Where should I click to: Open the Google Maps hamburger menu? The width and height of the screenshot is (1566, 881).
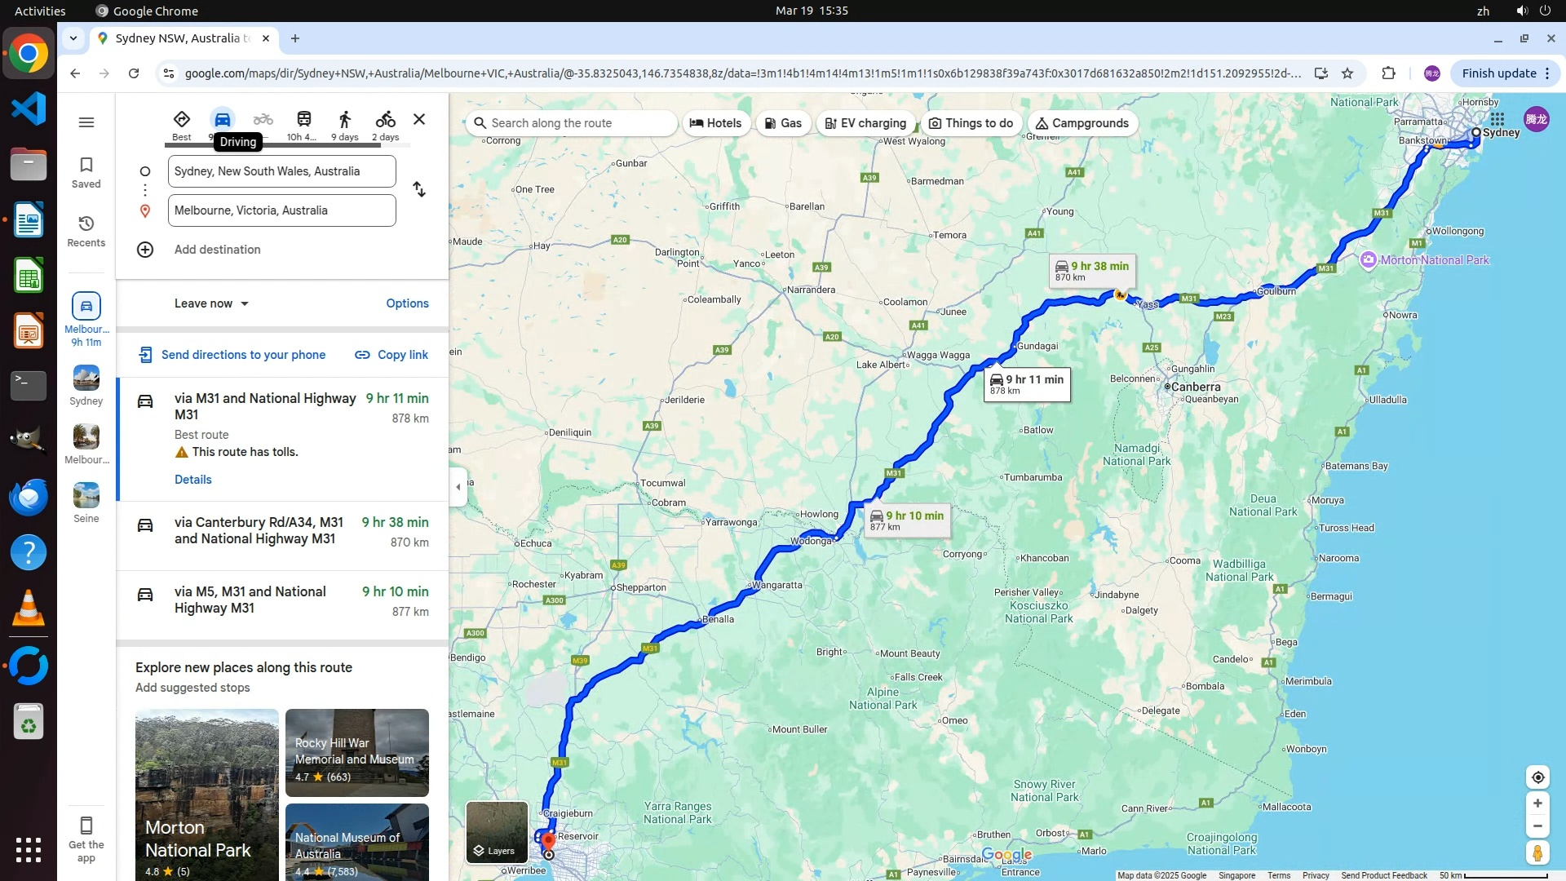point(86,122)
